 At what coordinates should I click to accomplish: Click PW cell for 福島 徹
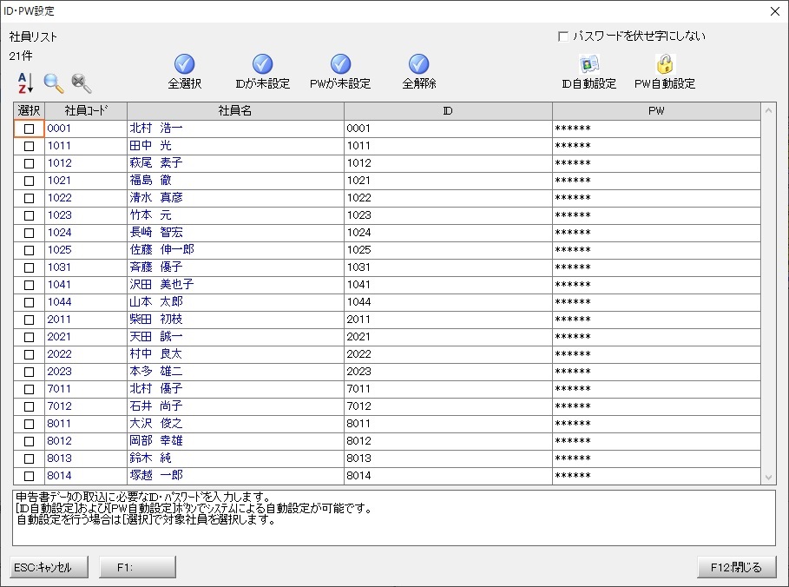tap(656, 181)
